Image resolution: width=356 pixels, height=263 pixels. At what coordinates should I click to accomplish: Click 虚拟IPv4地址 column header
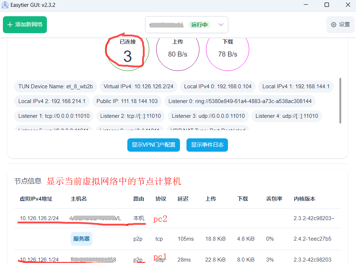click(36, 199)
